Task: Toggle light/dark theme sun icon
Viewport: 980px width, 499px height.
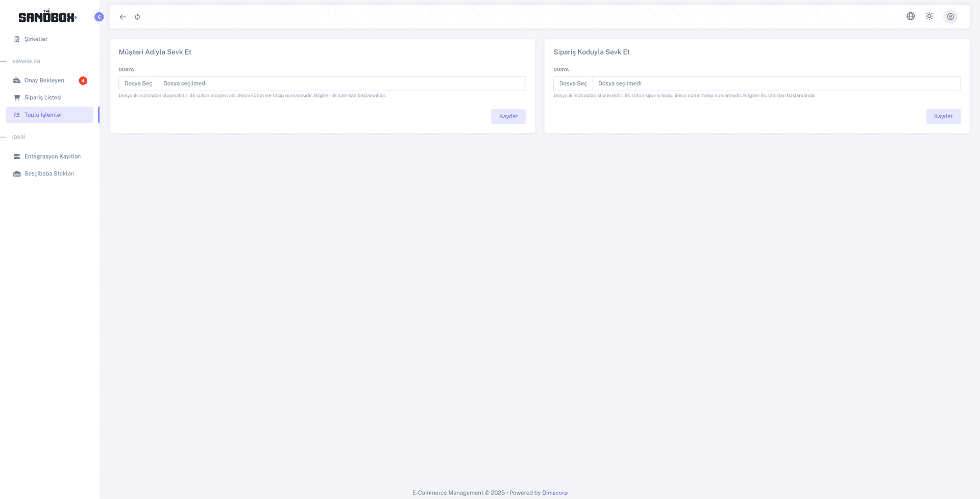Action: 929,16
